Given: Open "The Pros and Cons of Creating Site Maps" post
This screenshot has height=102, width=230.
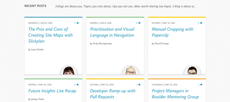Looking at the screenshot, I should (x=50, y=35).
